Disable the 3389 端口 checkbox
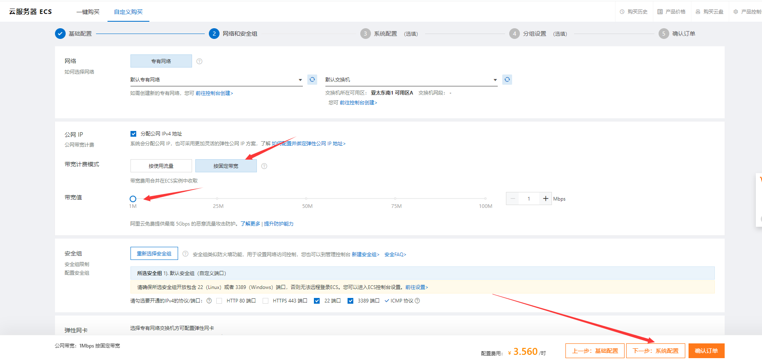This screenshot has height=361, width=762. (x=350, y=301)
